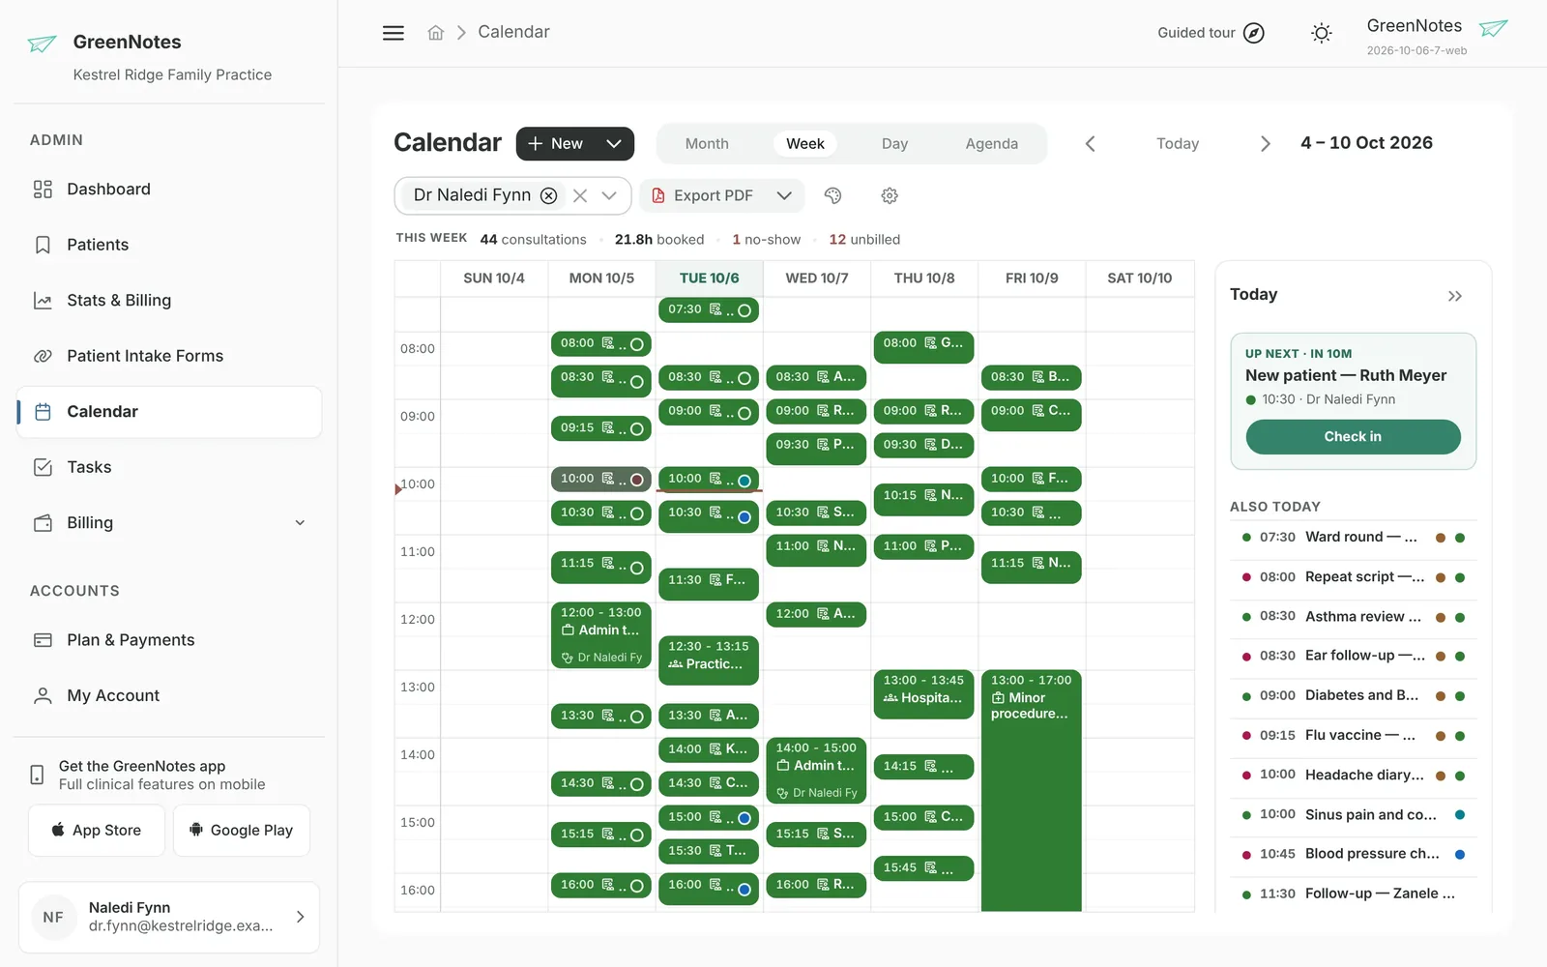Expand Naledi Fynn user profile menu
1547x967 pixels.
(169, 917)
